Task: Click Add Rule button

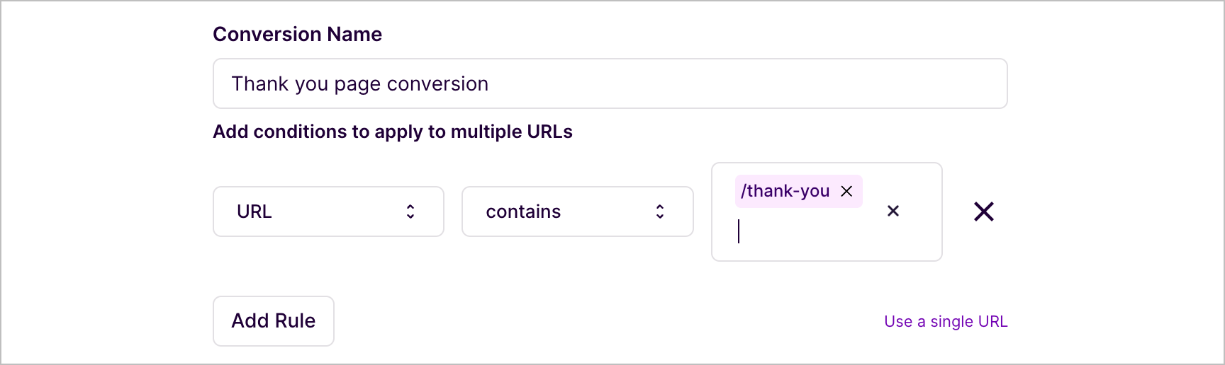Action: pos(274,321)
